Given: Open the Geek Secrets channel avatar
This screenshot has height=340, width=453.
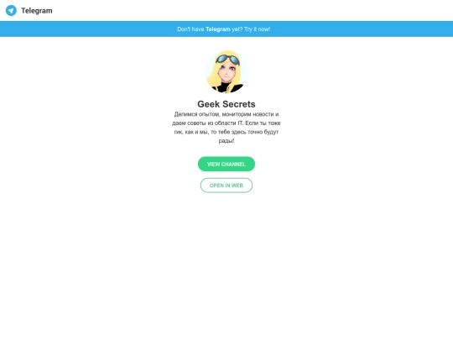Looking at the screenshot, I should 226,71.
